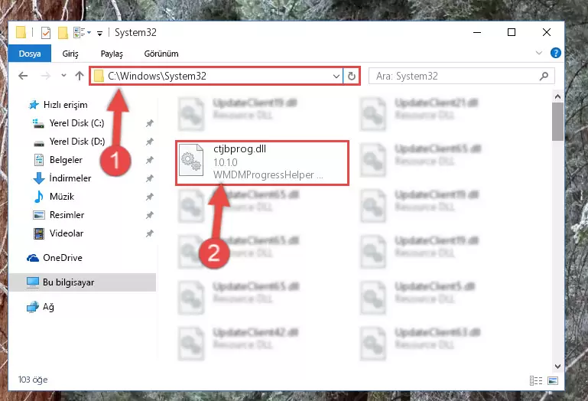The image size is (588, 401).
Task: Open the view layout quick access dropdown
Action: pyautogui.click(x=82, y=33)
